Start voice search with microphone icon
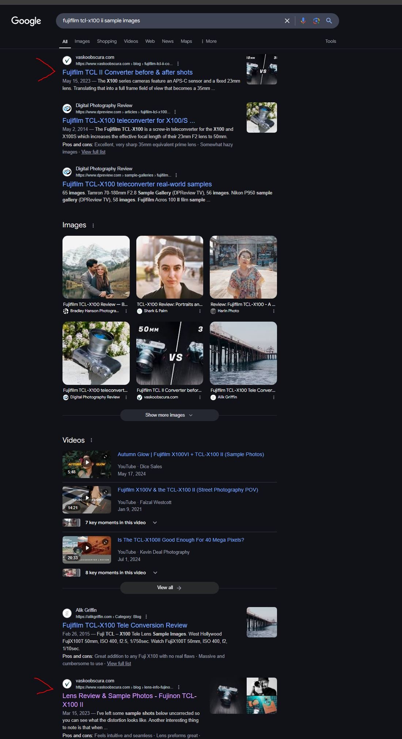The image size is (402, 739). point(303,21)
